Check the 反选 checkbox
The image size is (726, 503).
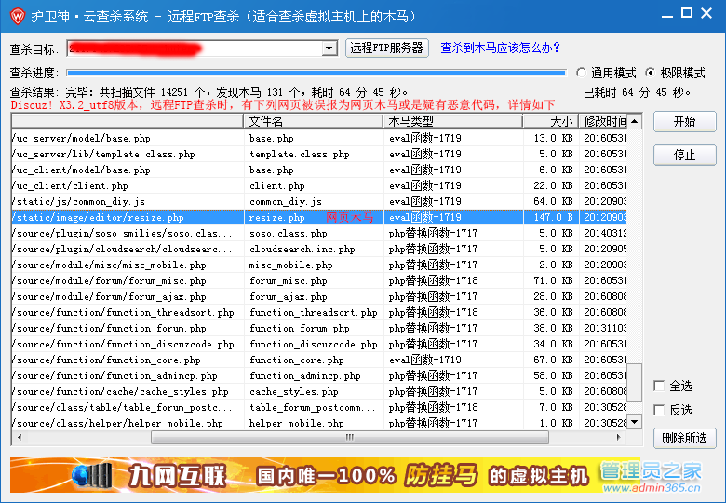tap(659, 410)
